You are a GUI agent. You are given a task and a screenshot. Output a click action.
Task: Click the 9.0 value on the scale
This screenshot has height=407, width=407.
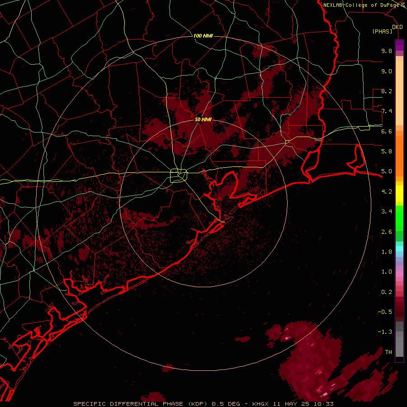click(387, 71)
